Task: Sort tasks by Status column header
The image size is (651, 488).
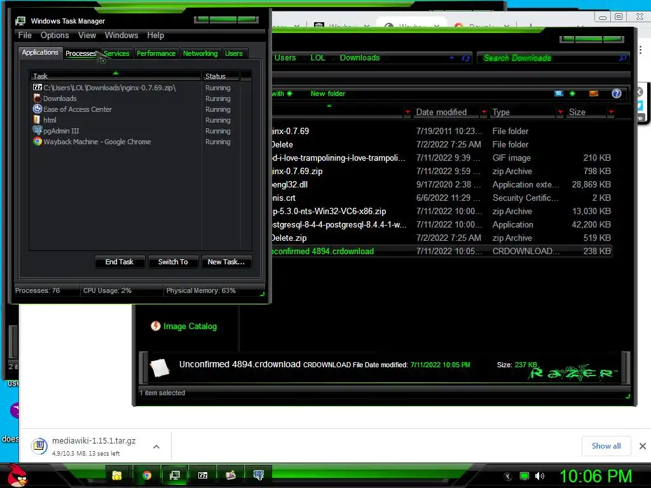Action: (221, 76)
